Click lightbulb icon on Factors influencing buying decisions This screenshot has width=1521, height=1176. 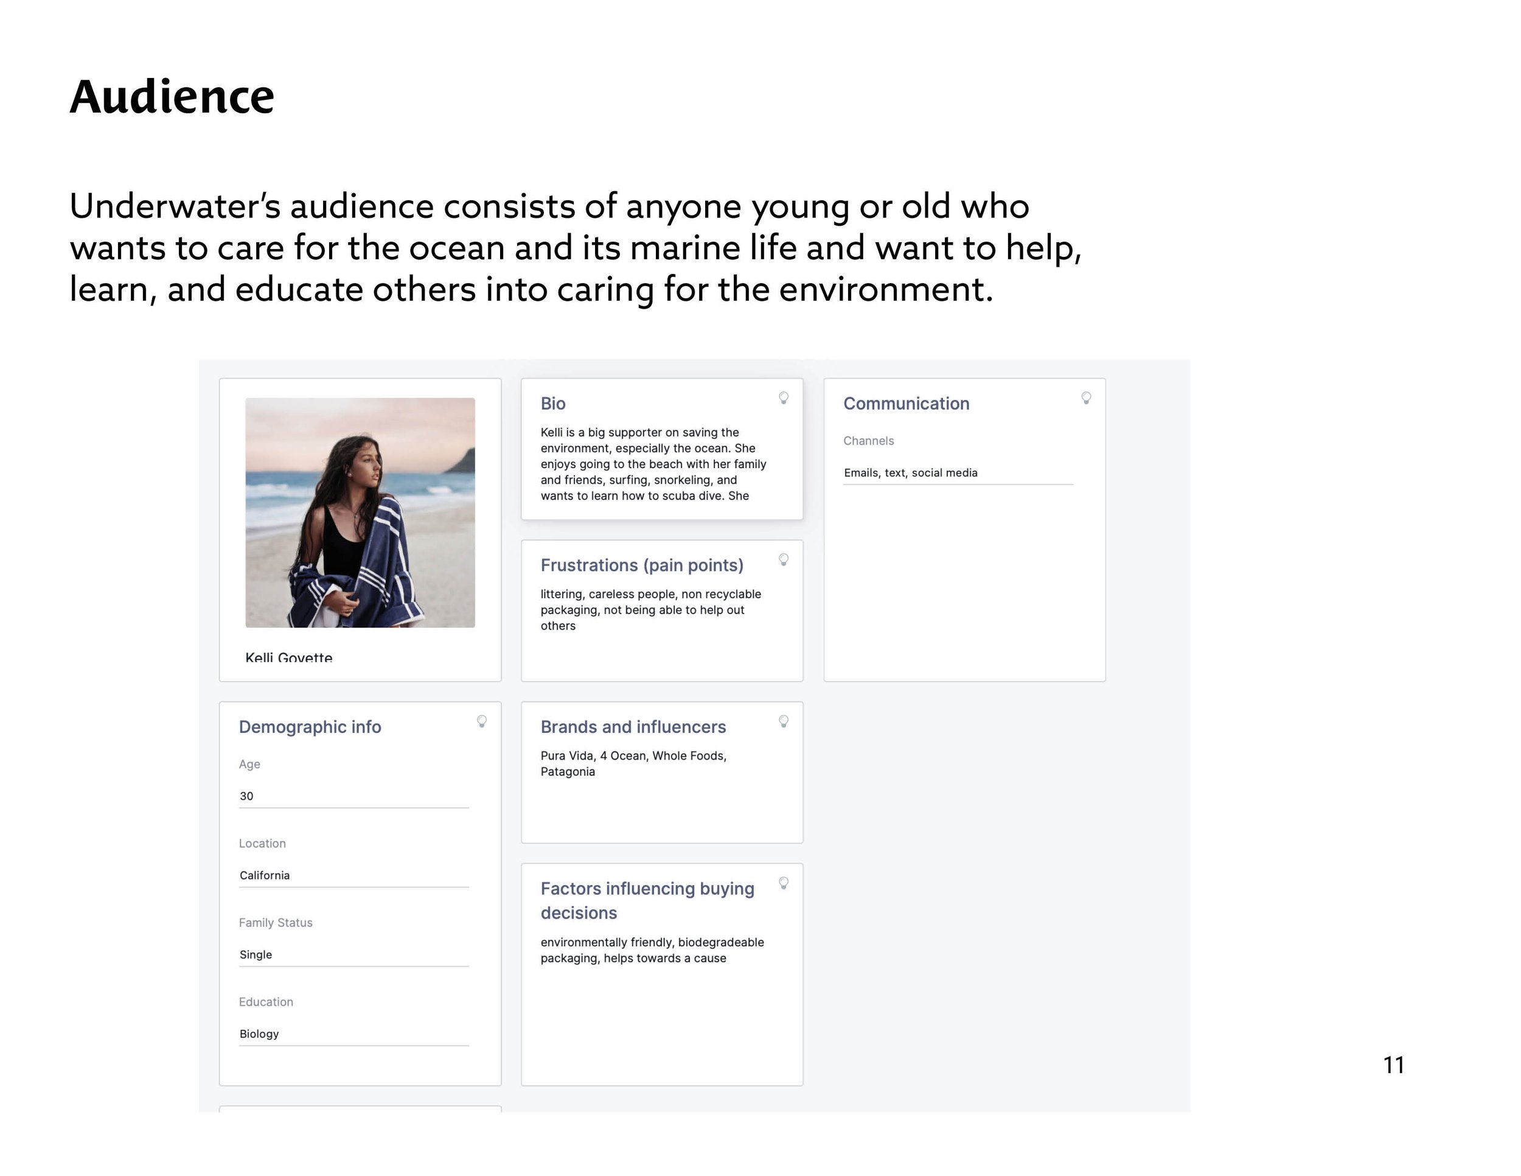[784, 883]
